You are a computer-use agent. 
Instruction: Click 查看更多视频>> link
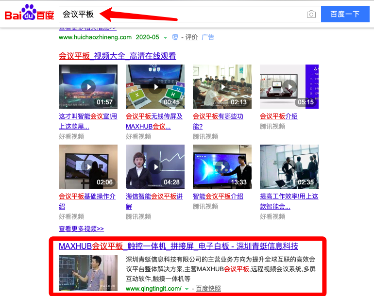(x=81, y=229)
